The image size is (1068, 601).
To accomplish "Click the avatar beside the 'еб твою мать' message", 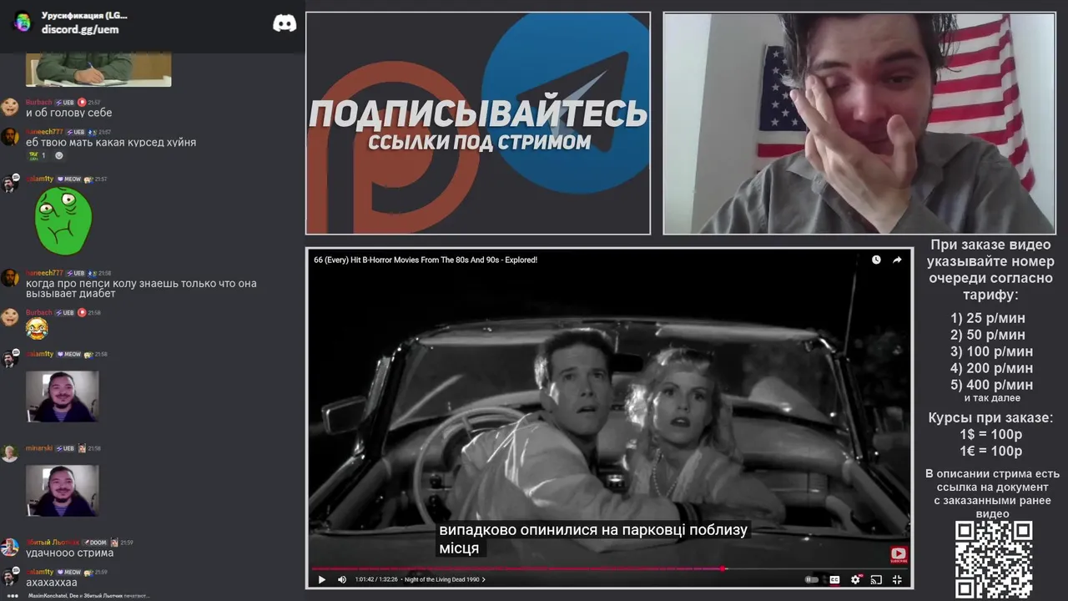I will pyautogui.click(x=10, y=137).
